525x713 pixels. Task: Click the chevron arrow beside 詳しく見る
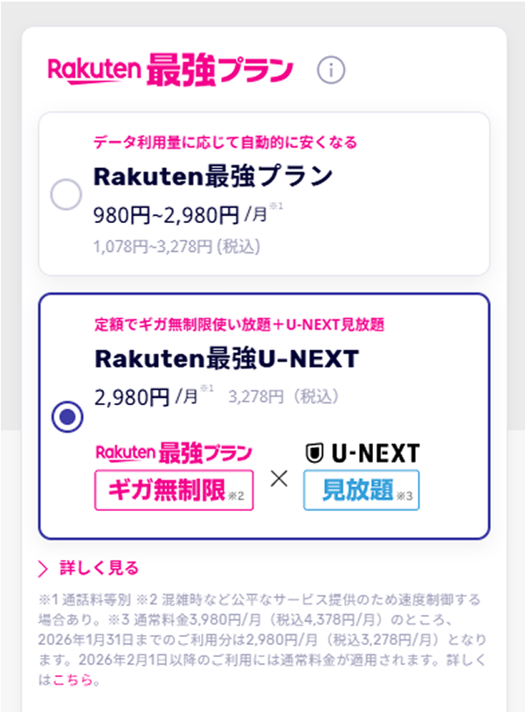coord(43,570)
